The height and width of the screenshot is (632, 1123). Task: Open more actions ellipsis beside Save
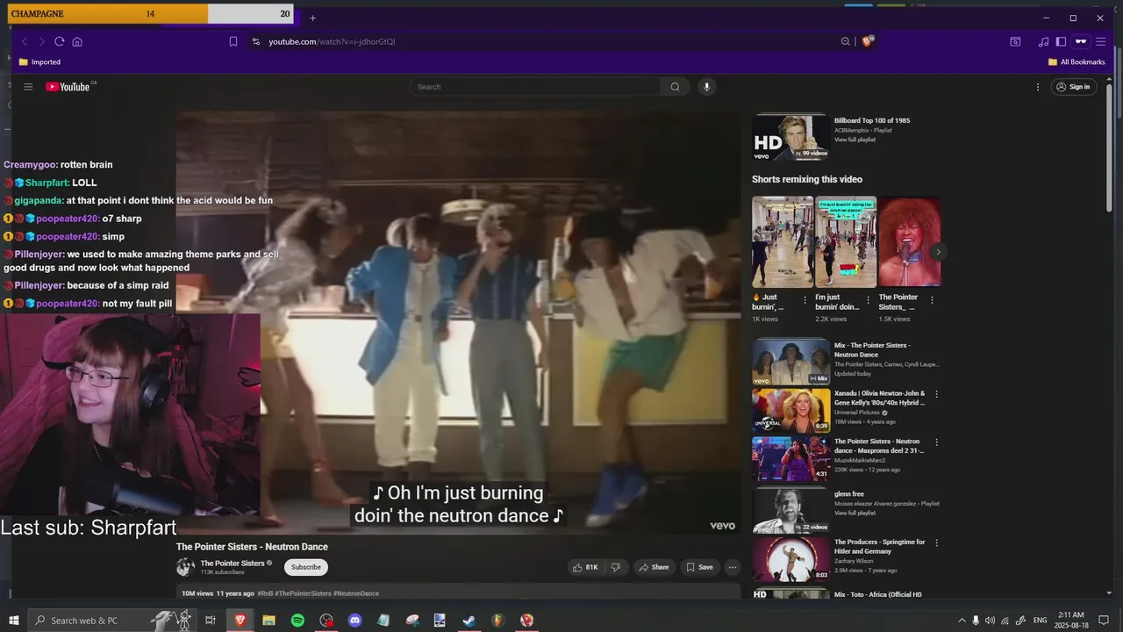coord(733,567)
